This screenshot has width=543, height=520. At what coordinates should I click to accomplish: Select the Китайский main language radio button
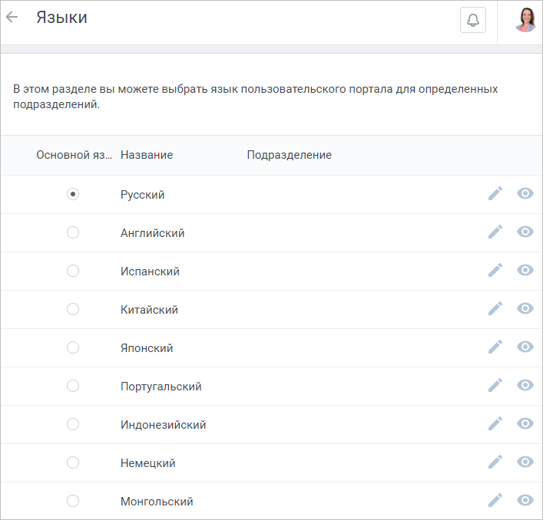click(x=73, y=309)
